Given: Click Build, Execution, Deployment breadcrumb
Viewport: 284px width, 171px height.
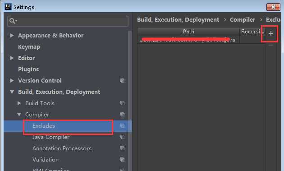Looking at the screenshot, I should (178, 19).
